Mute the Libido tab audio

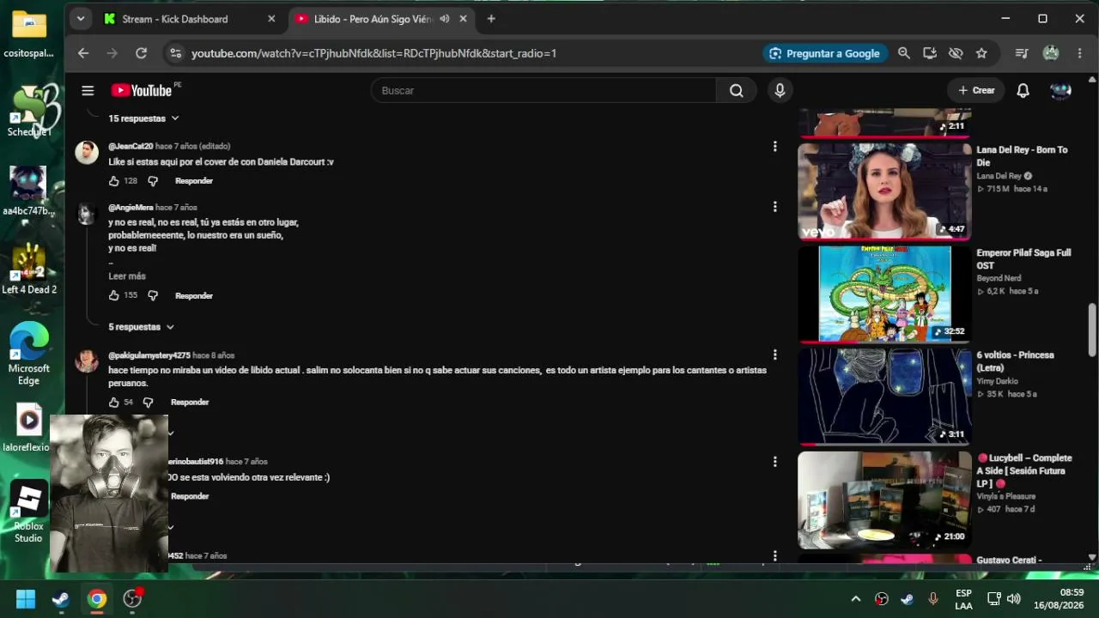click(x=445, y=19)
